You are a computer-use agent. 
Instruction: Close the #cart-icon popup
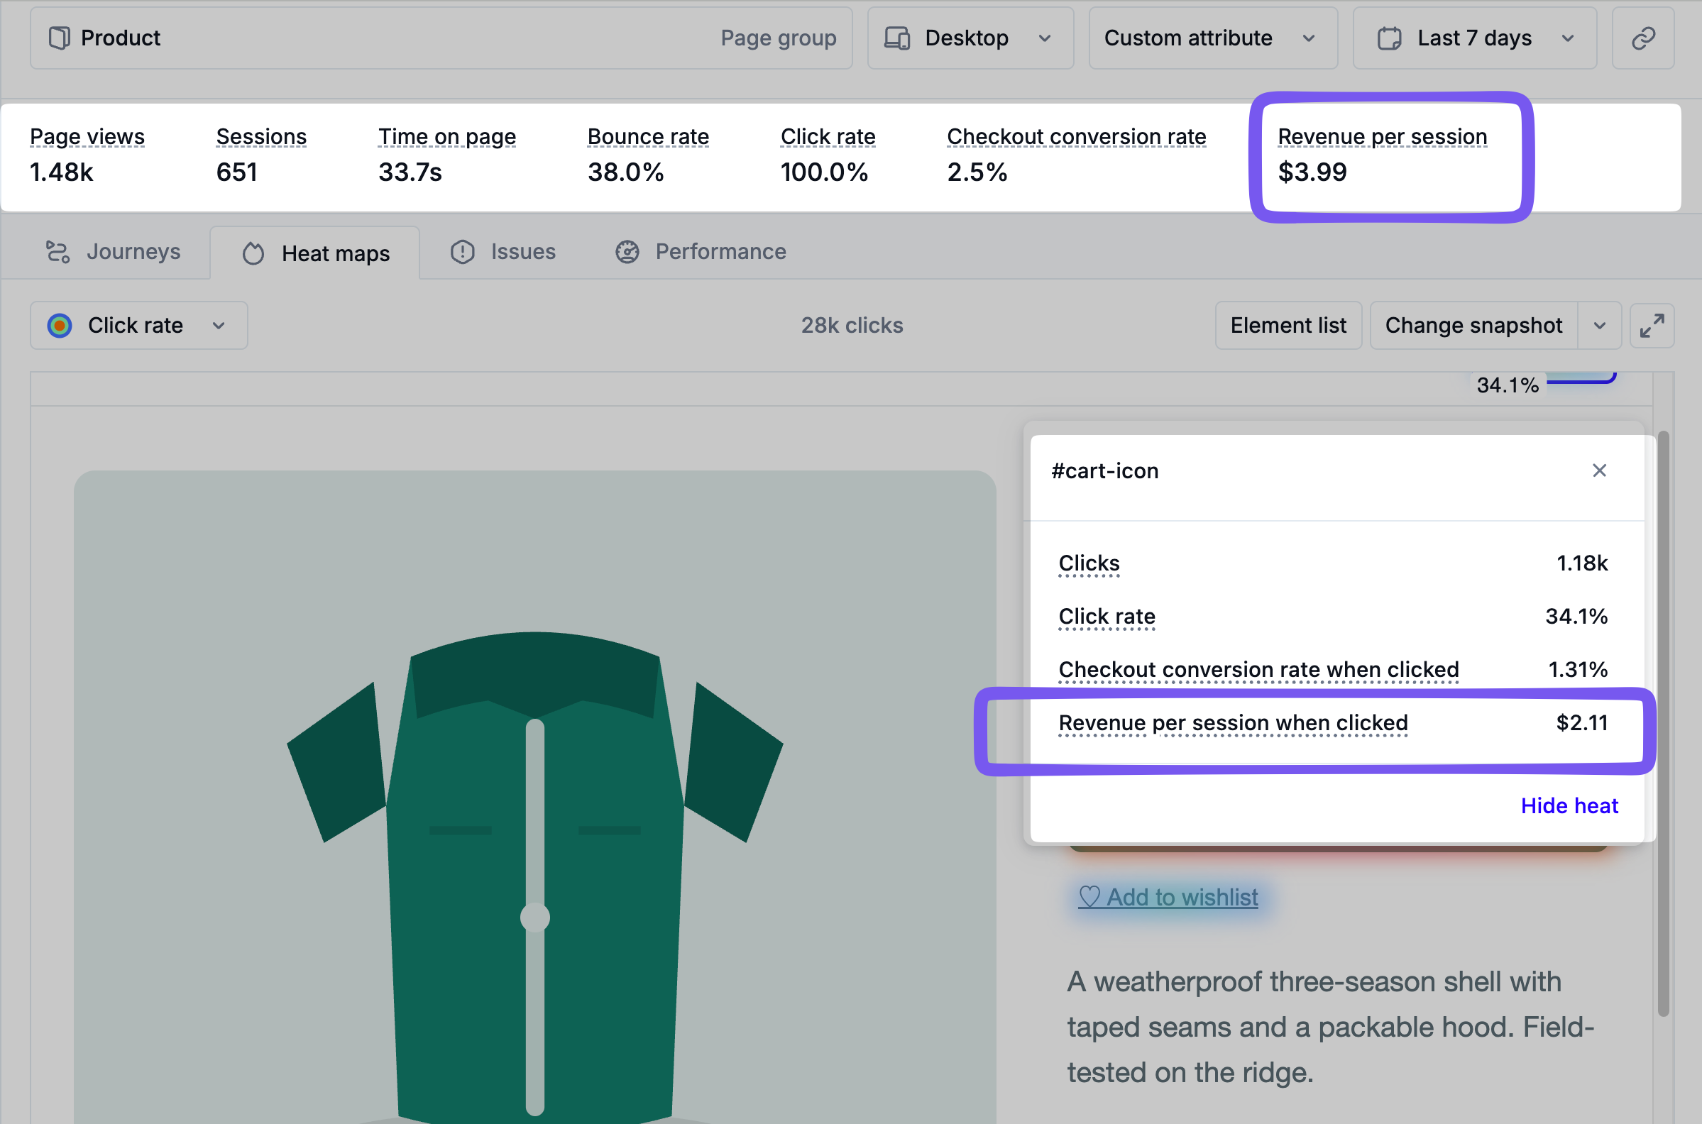click(1599, 470)
